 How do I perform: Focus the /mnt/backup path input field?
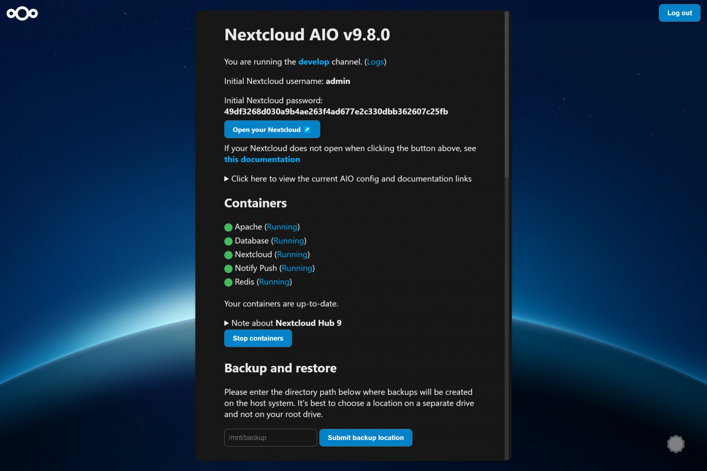click(270, 437)
